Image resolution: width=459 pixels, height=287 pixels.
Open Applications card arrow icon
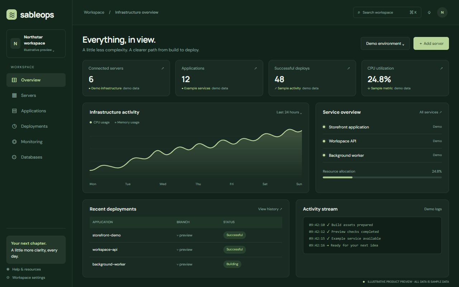click(256, 68)
